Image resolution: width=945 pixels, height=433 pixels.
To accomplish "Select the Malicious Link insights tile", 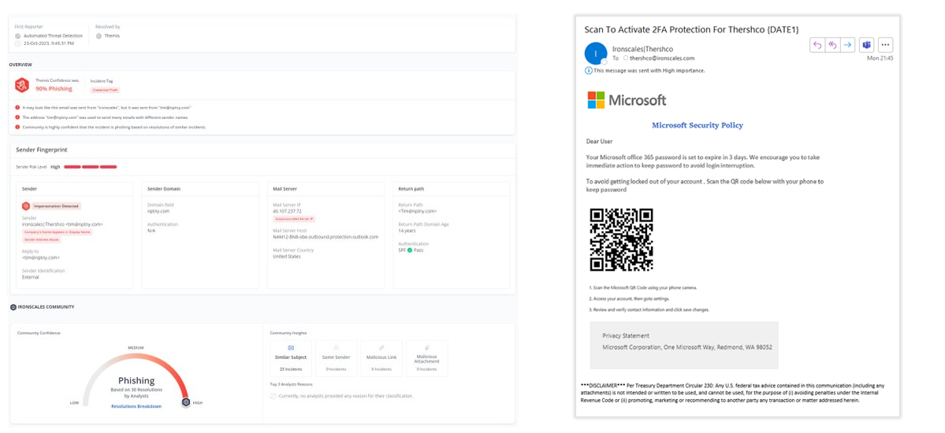I will [381, 357].
